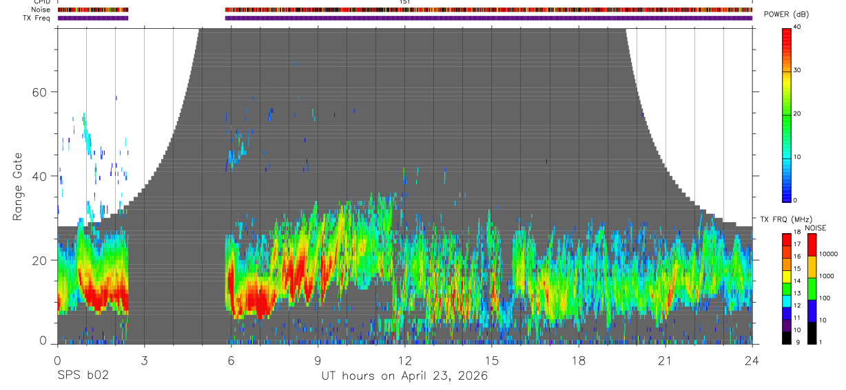
Task: Click the 10000 label on noise legend
Action: (x=829, y=254)
